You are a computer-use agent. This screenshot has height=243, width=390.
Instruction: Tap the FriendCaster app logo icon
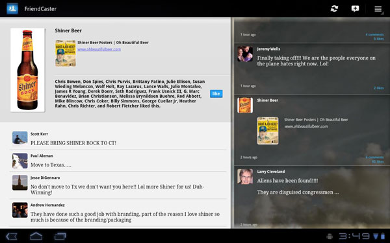tap(12, 8)
